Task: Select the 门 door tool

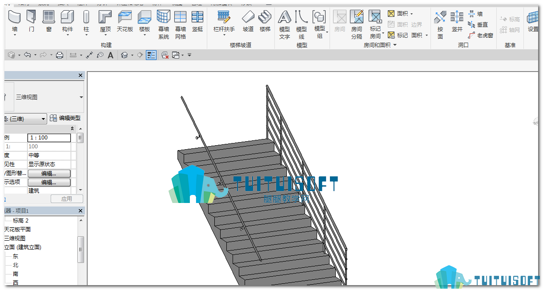Action: [x=31, y=21]
